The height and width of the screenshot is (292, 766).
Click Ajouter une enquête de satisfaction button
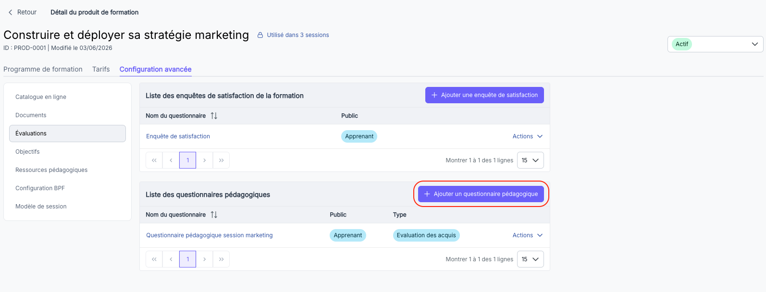(x=484, y=95)
